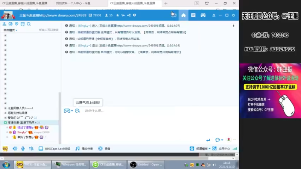301x169 pixels.
Task: Click the YY raccoon mascot icon in toolbar
Action: click(5, 149)
